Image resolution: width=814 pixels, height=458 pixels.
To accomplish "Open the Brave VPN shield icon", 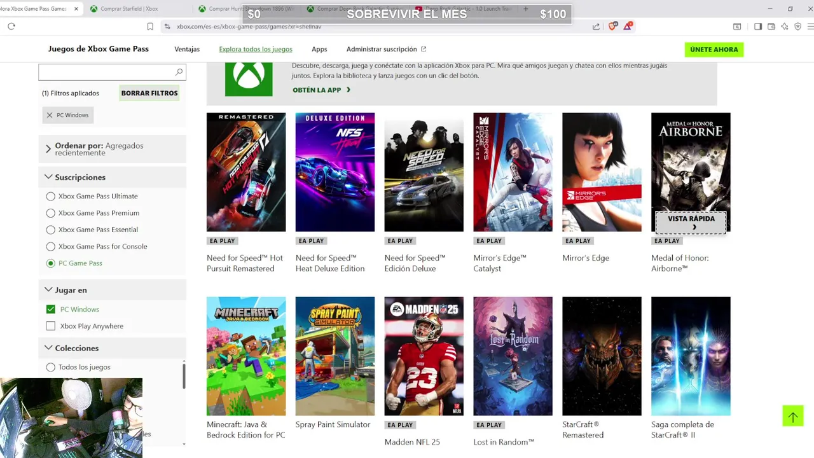I will (x=797, y=26).
